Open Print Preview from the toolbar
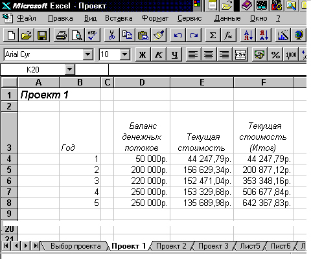This screenshot has width=311, height=259. coord(77,35)
